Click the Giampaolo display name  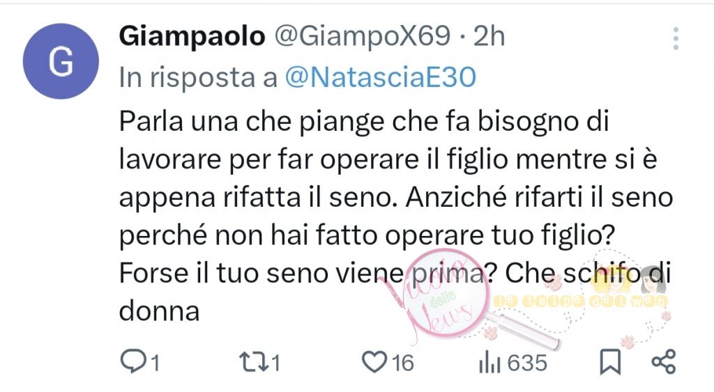click(x=192, y=36)
